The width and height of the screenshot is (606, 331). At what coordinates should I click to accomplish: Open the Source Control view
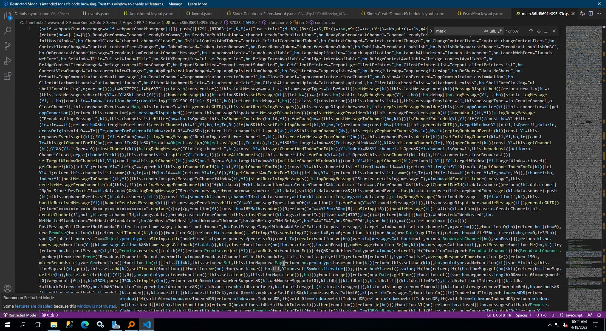[x=8, y=46]
